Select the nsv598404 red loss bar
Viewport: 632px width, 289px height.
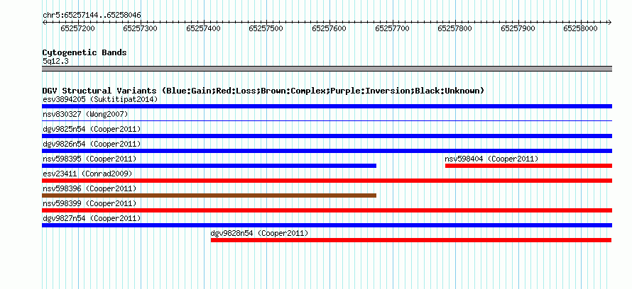528,166
